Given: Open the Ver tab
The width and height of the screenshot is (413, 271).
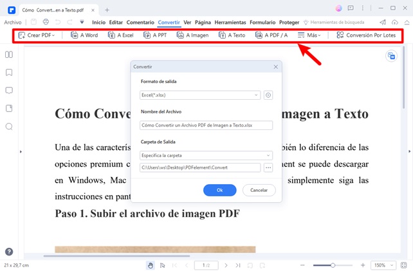Looking at the screenshot, I should click(187, 23).
